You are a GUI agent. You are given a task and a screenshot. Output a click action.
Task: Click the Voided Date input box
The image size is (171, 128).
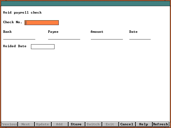coord(43,47)
